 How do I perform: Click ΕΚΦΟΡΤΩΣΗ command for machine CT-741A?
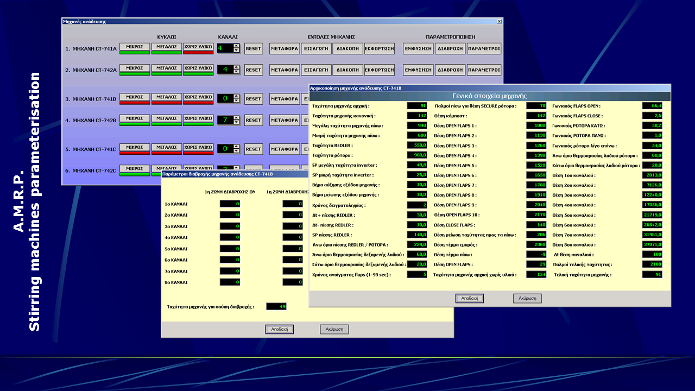point(379,49)
